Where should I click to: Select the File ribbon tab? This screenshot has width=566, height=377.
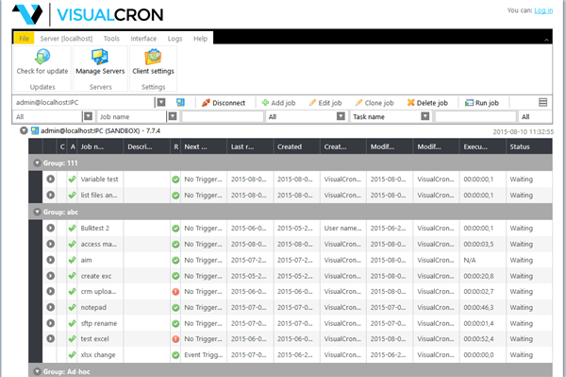point(25,39)
